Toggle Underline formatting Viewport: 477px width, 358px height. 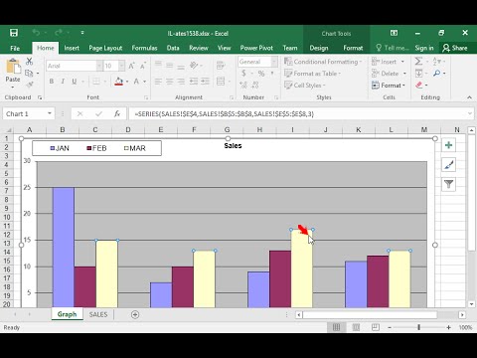75,82
